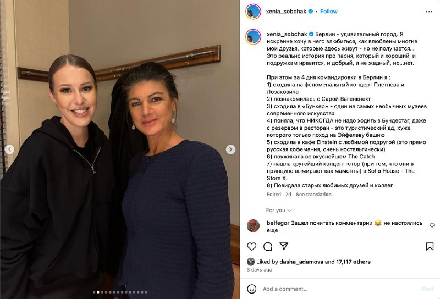Share post using the paper plane icon

pos(284,246)
